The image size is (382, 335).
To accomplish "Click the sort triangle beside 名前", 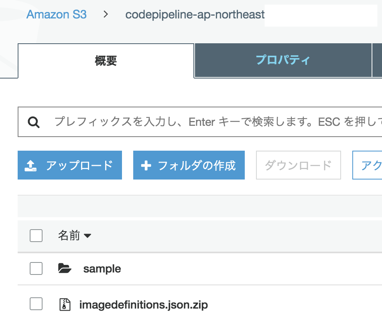I will click(88, 236).
